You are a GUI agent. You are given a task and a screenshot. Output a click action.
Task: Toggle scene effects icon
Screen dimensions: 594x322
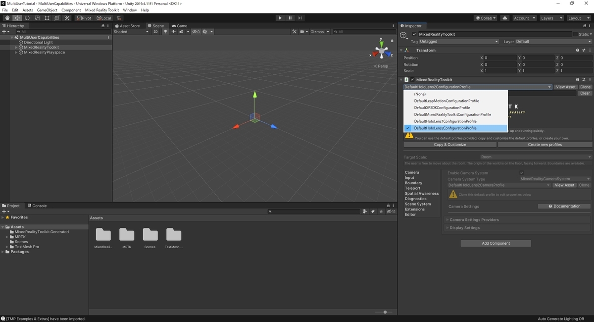click(x=181, y=32)
